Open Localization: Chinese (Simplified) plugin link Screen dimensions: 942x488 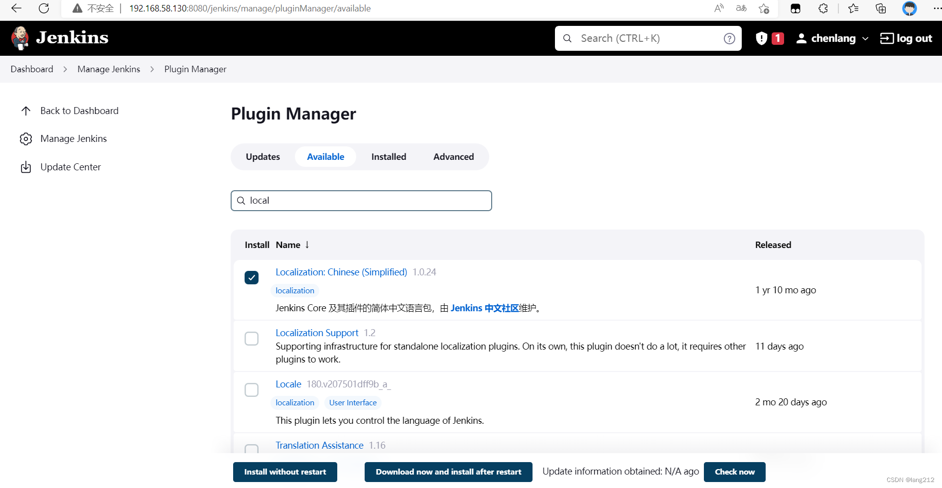(x=341, y=272)
